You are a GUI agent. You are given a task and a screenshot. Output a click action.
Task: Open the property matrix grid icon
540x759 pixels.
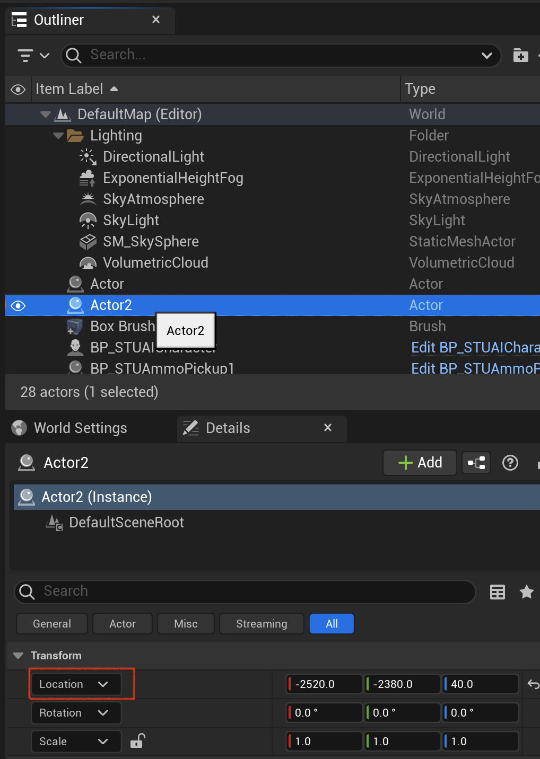(498, 592)
